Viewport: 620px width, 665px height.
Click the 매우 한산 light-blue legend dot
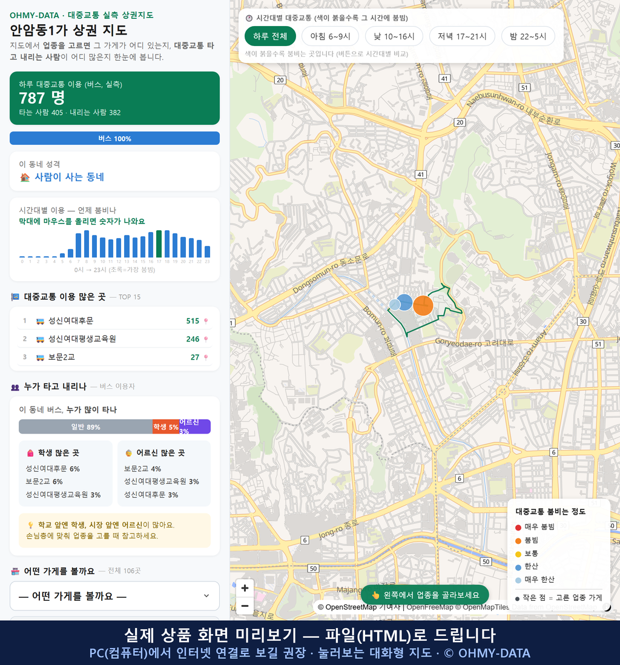click(x=518, y=581)
